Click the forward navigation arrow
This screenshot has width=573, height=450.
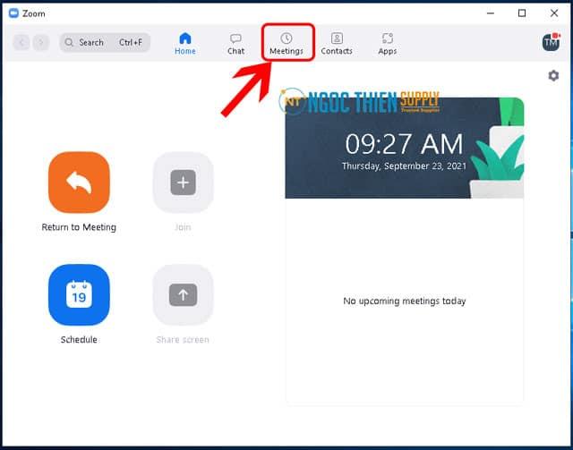41,43
